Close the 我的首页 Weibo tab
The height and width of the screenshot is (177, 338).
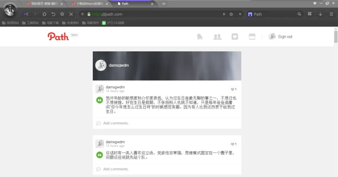(62, 4)
